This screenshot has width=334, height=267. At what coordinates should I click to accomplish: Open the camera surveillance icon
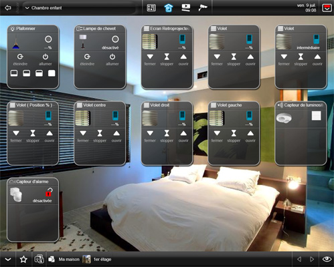click(x=203, y=7)
